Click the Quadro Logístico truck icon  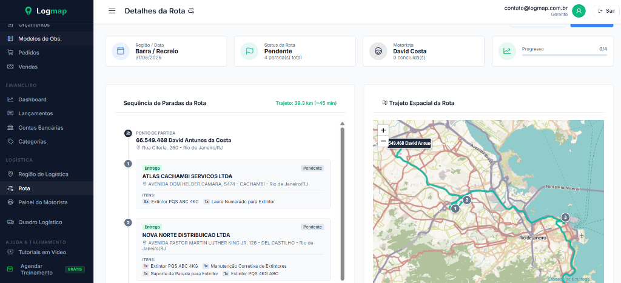pyautogui.click(x=10, y=222)
